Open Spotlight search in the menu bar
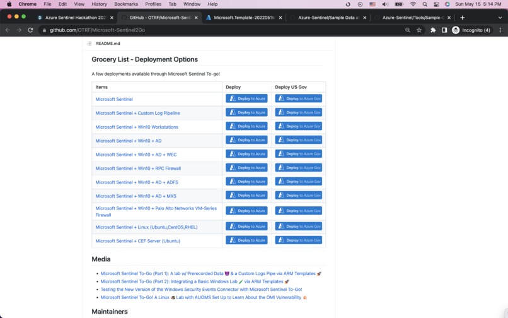508x318 pixels. coord(425,4)
